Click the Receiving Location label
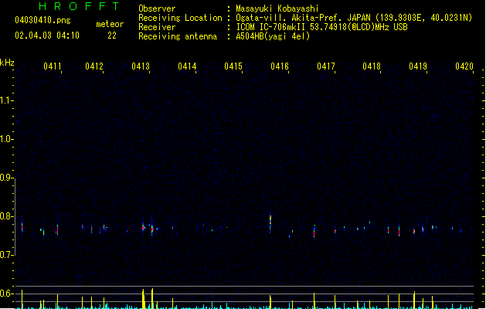 (180, 18)
